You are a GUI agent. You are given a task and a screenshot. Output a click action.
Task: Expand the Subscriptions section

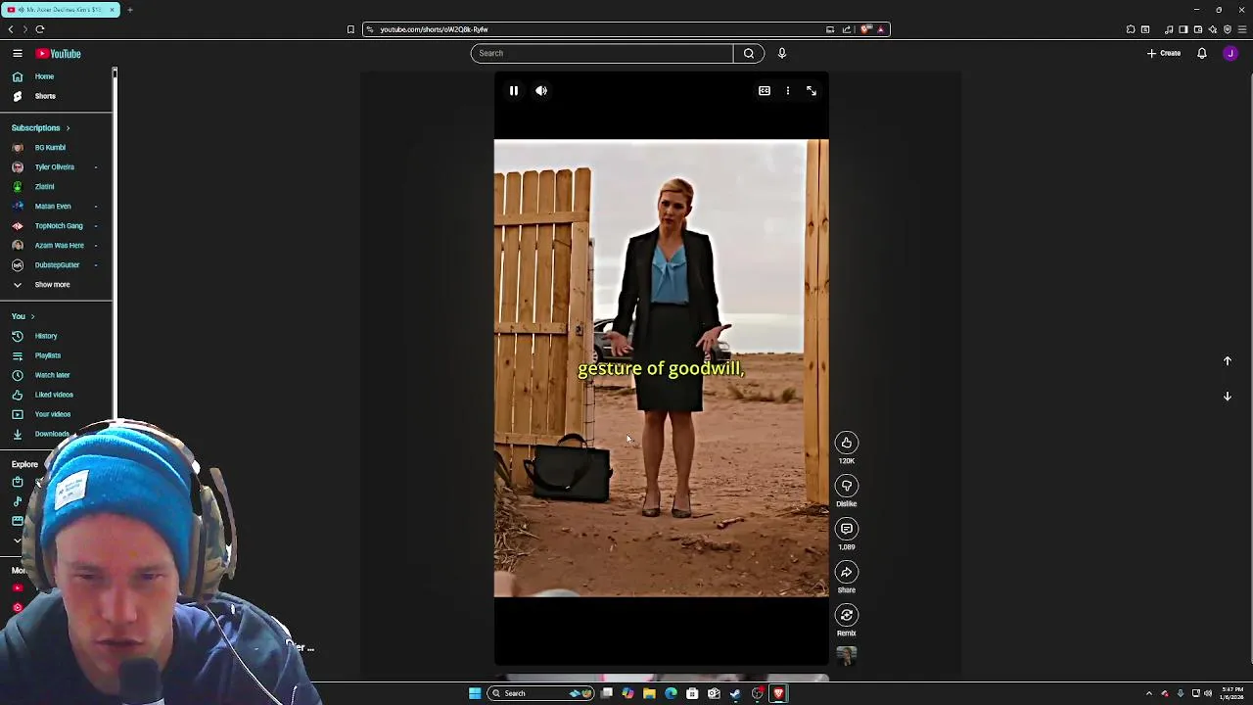[x=41, y=127]
